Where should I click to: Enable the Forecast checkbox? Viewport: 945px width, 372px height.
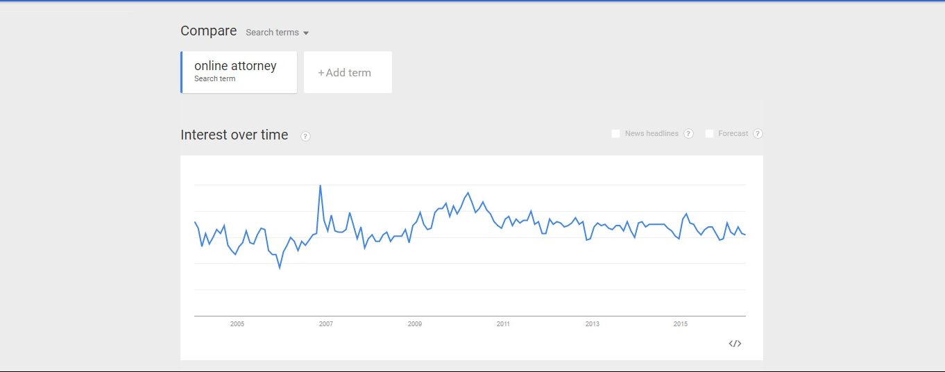click(x=709, y=133)
